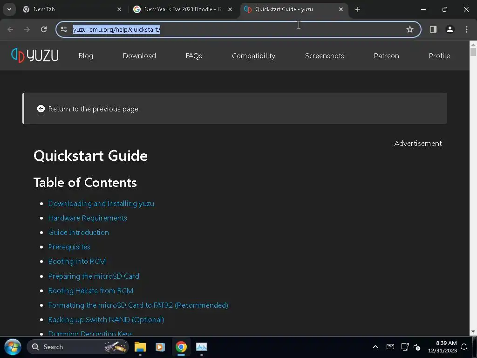This screenshot has width=477, height=358.
Task: Open the notifications bell icon
Action: tap(464, 347)
